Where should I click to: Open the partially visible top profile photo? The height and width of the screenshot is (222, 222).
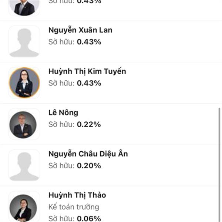[x=24, y=8]
